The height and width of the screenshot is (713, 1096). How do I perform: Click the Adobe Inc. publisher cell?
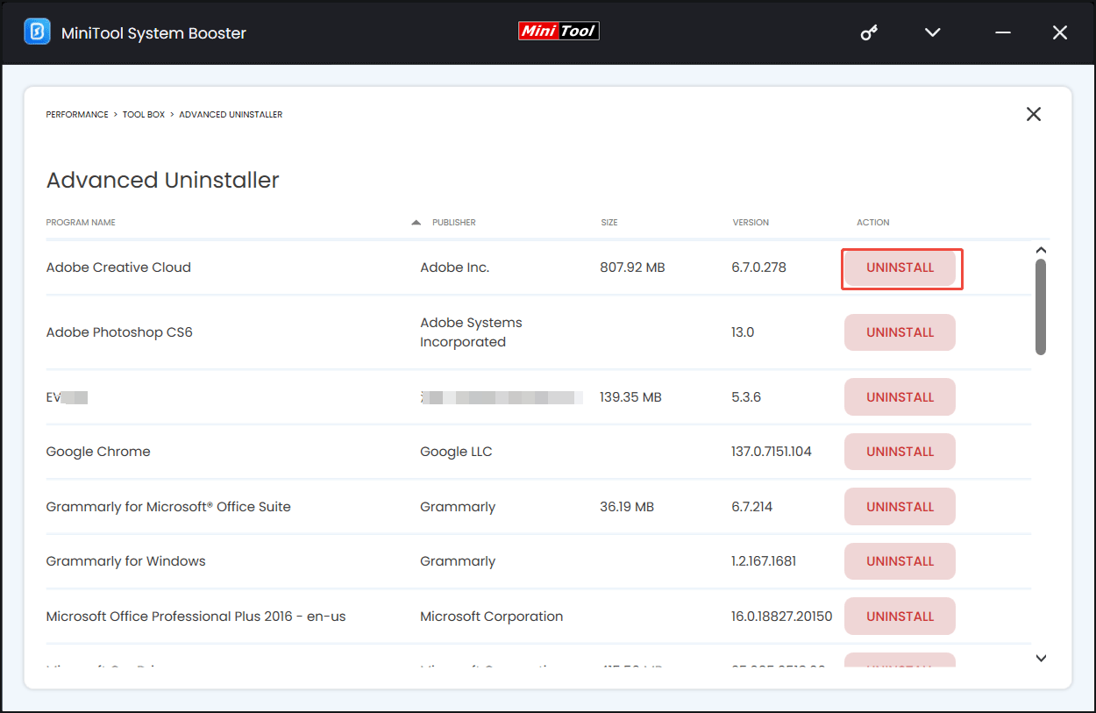454,267
